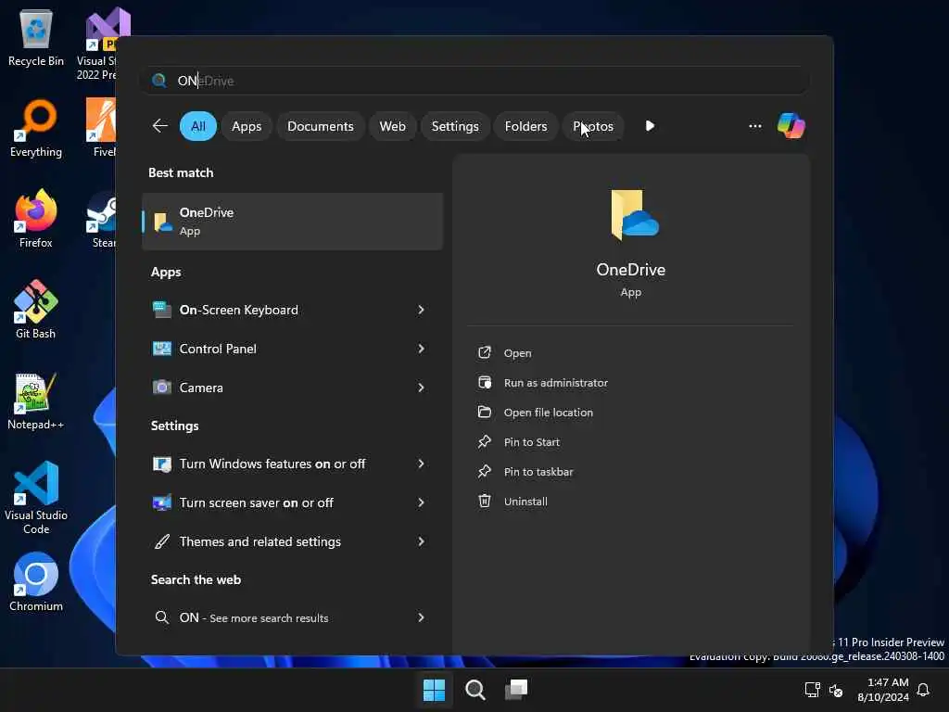Click the Copilot icon in search panel
The height and width of the screenshot is (712, 949).
tap(791, 126)
